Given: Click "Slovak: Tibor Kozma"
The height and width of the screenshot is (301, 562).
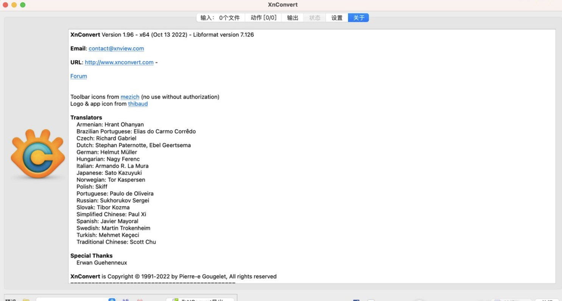Looking at the screenshot, I should [x=103, y=207].
